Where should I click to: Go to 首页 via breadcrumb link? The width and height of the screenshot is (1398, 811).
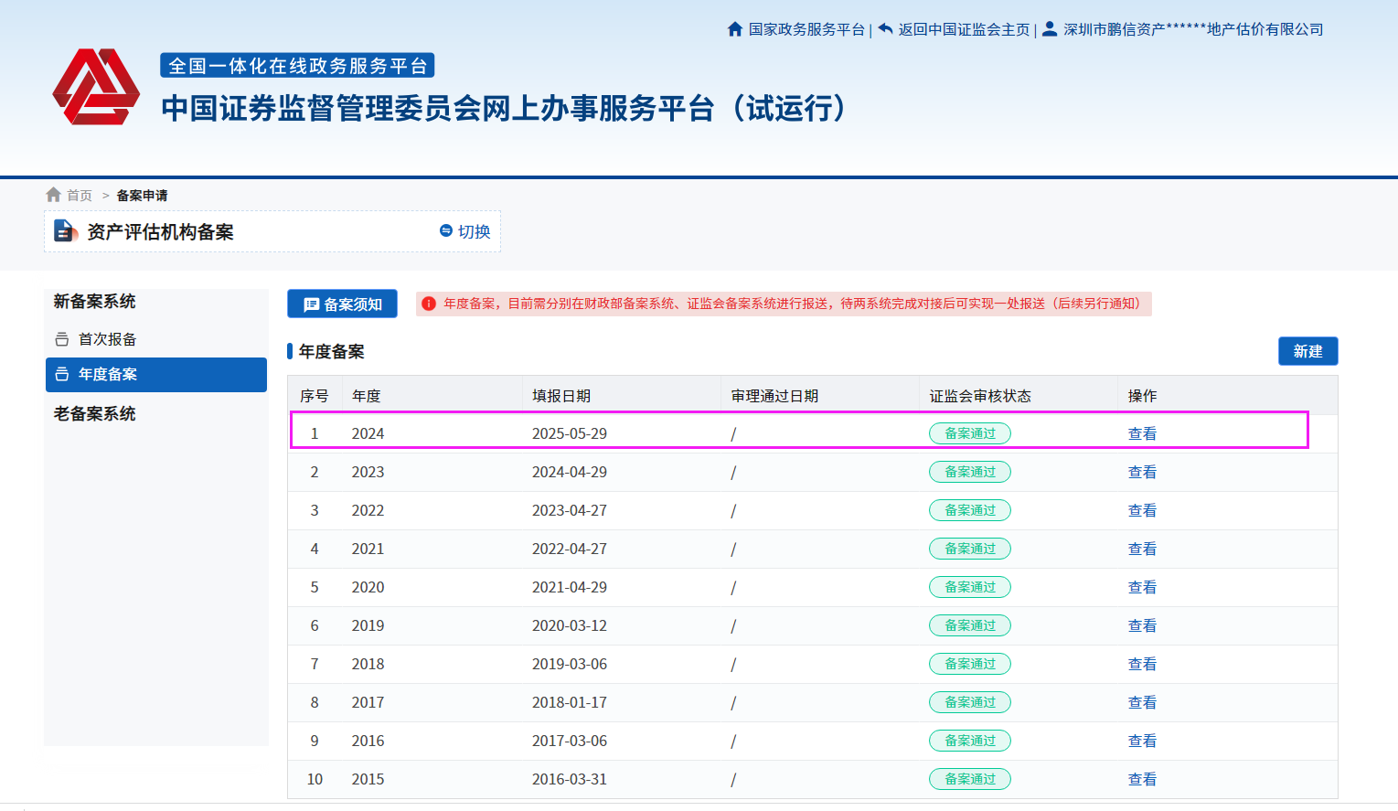pyautogui.click(x=80, y=196)
